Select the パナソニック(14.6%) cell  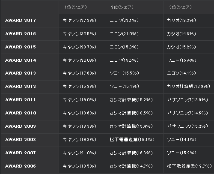coord(188,113)
